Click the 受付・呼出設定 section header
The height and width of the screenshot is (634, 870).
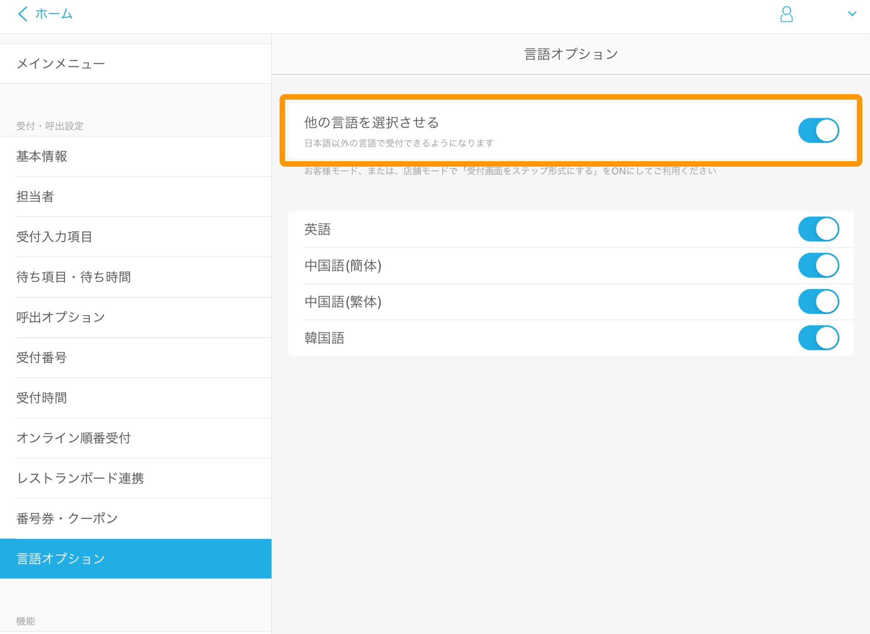(50, 126)
